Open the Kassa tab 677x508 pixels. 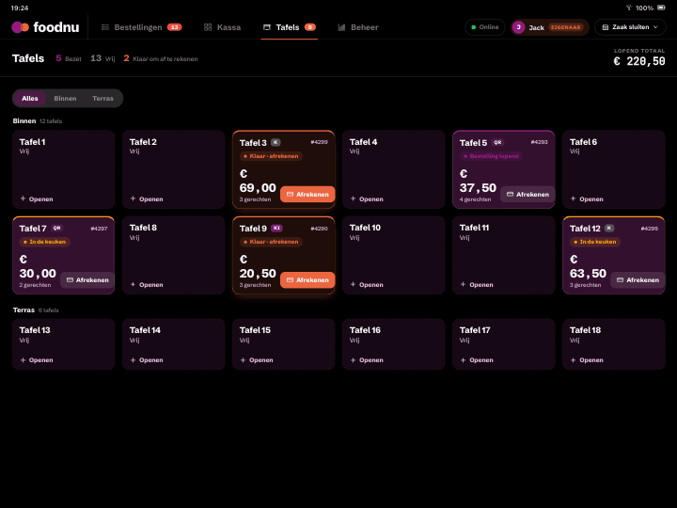222,27
